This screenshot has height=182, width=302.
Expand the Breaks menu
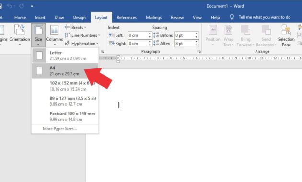pyautogui.click(x=76, y=27)
